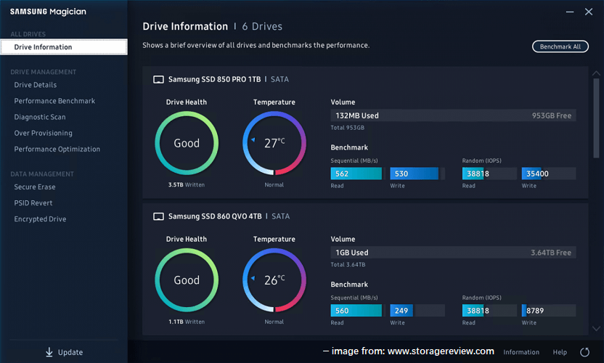604x363 pixels.
Task: Click the Total 953GB text
Action: click(348, 128)
